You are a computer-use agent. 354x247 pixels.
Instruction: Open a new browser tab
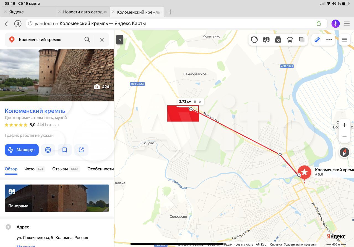pos(170,12)
